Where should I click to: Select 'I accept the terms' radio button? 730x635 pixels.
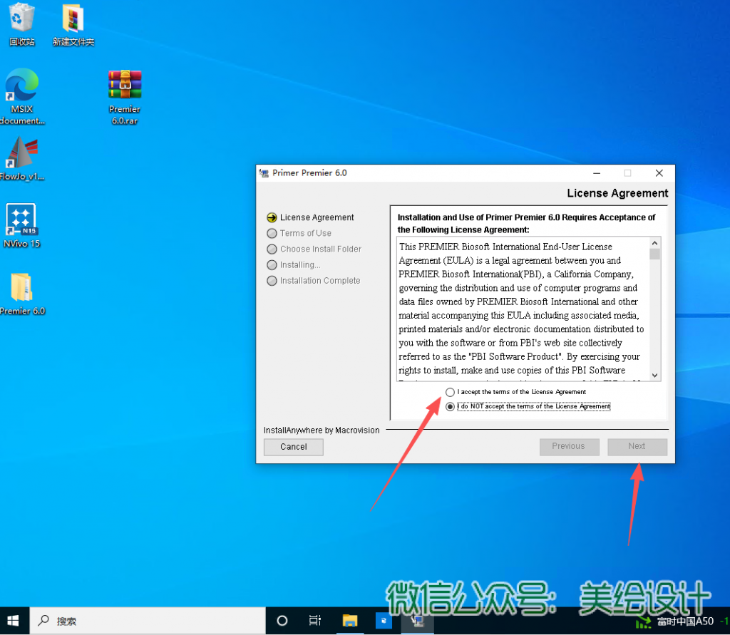449,392
